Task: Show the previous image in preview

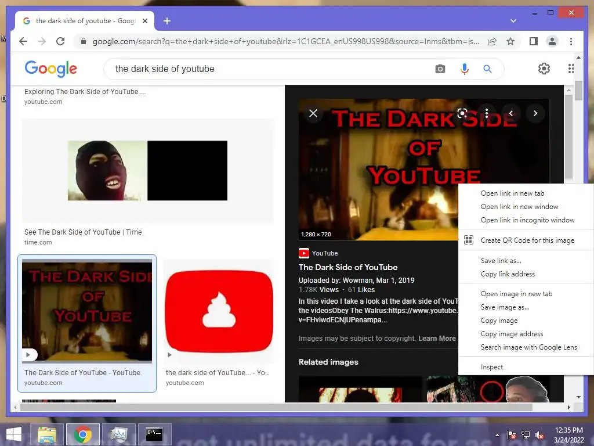Action: [x=510, y=113]
